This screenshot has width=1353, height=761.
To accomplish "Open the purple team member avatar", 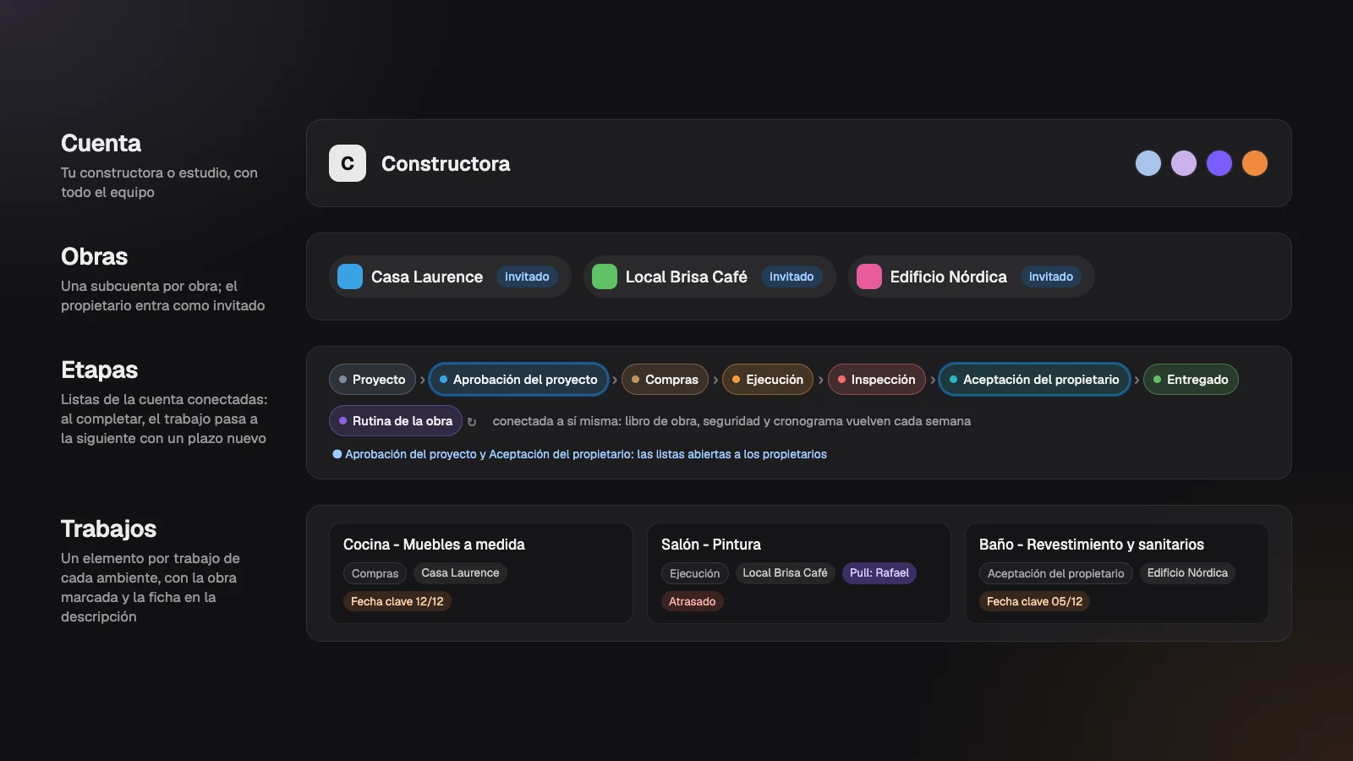I will [x=1219, y=163].
